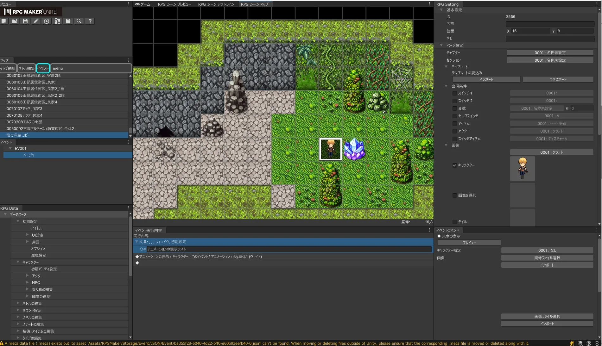Click the puzzle-piece addon icon

click(x=57, y=21)
